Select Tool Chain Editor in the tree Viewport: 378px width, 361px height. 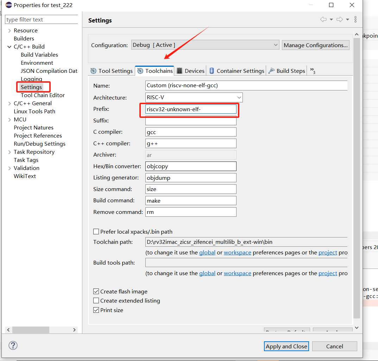click(43, 95)
